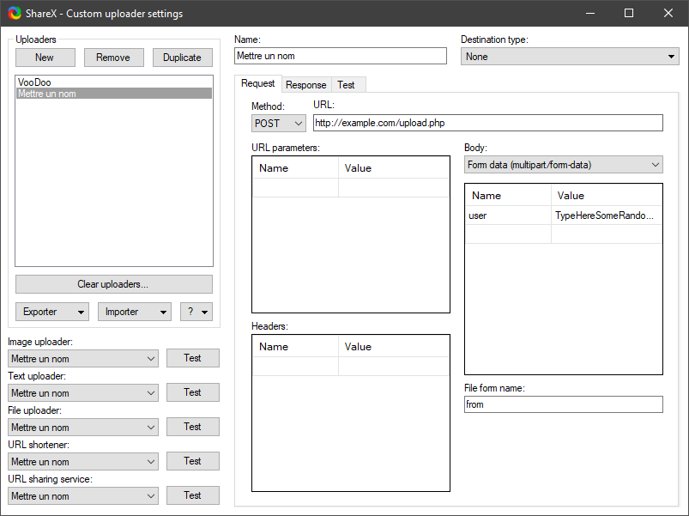Test the Text uploader
Viewport: 689px width, 516px height.
pos(193,392)
